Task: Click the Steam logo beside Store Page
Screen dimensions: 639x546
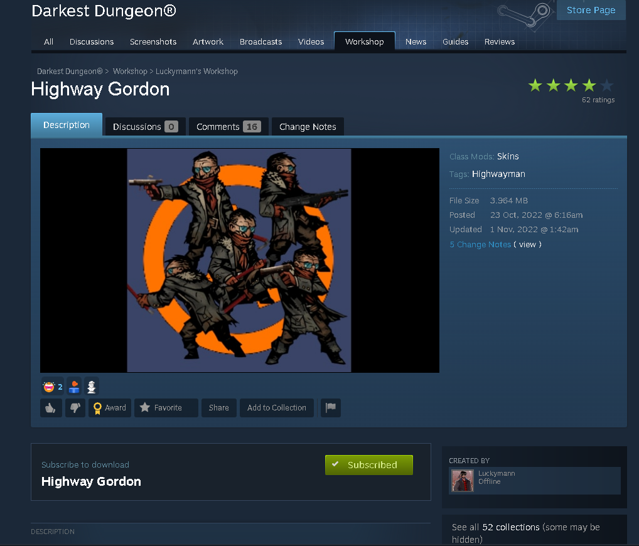Action: (x=524, y=14)
